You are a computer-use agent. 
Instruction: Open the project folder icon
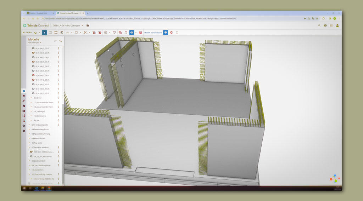88,25
